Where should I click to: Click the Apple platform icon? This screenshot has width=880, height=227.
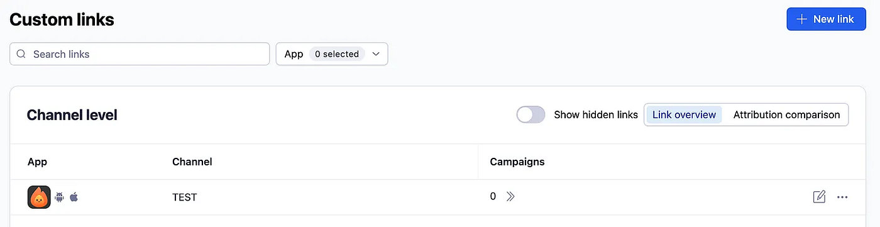74,197
